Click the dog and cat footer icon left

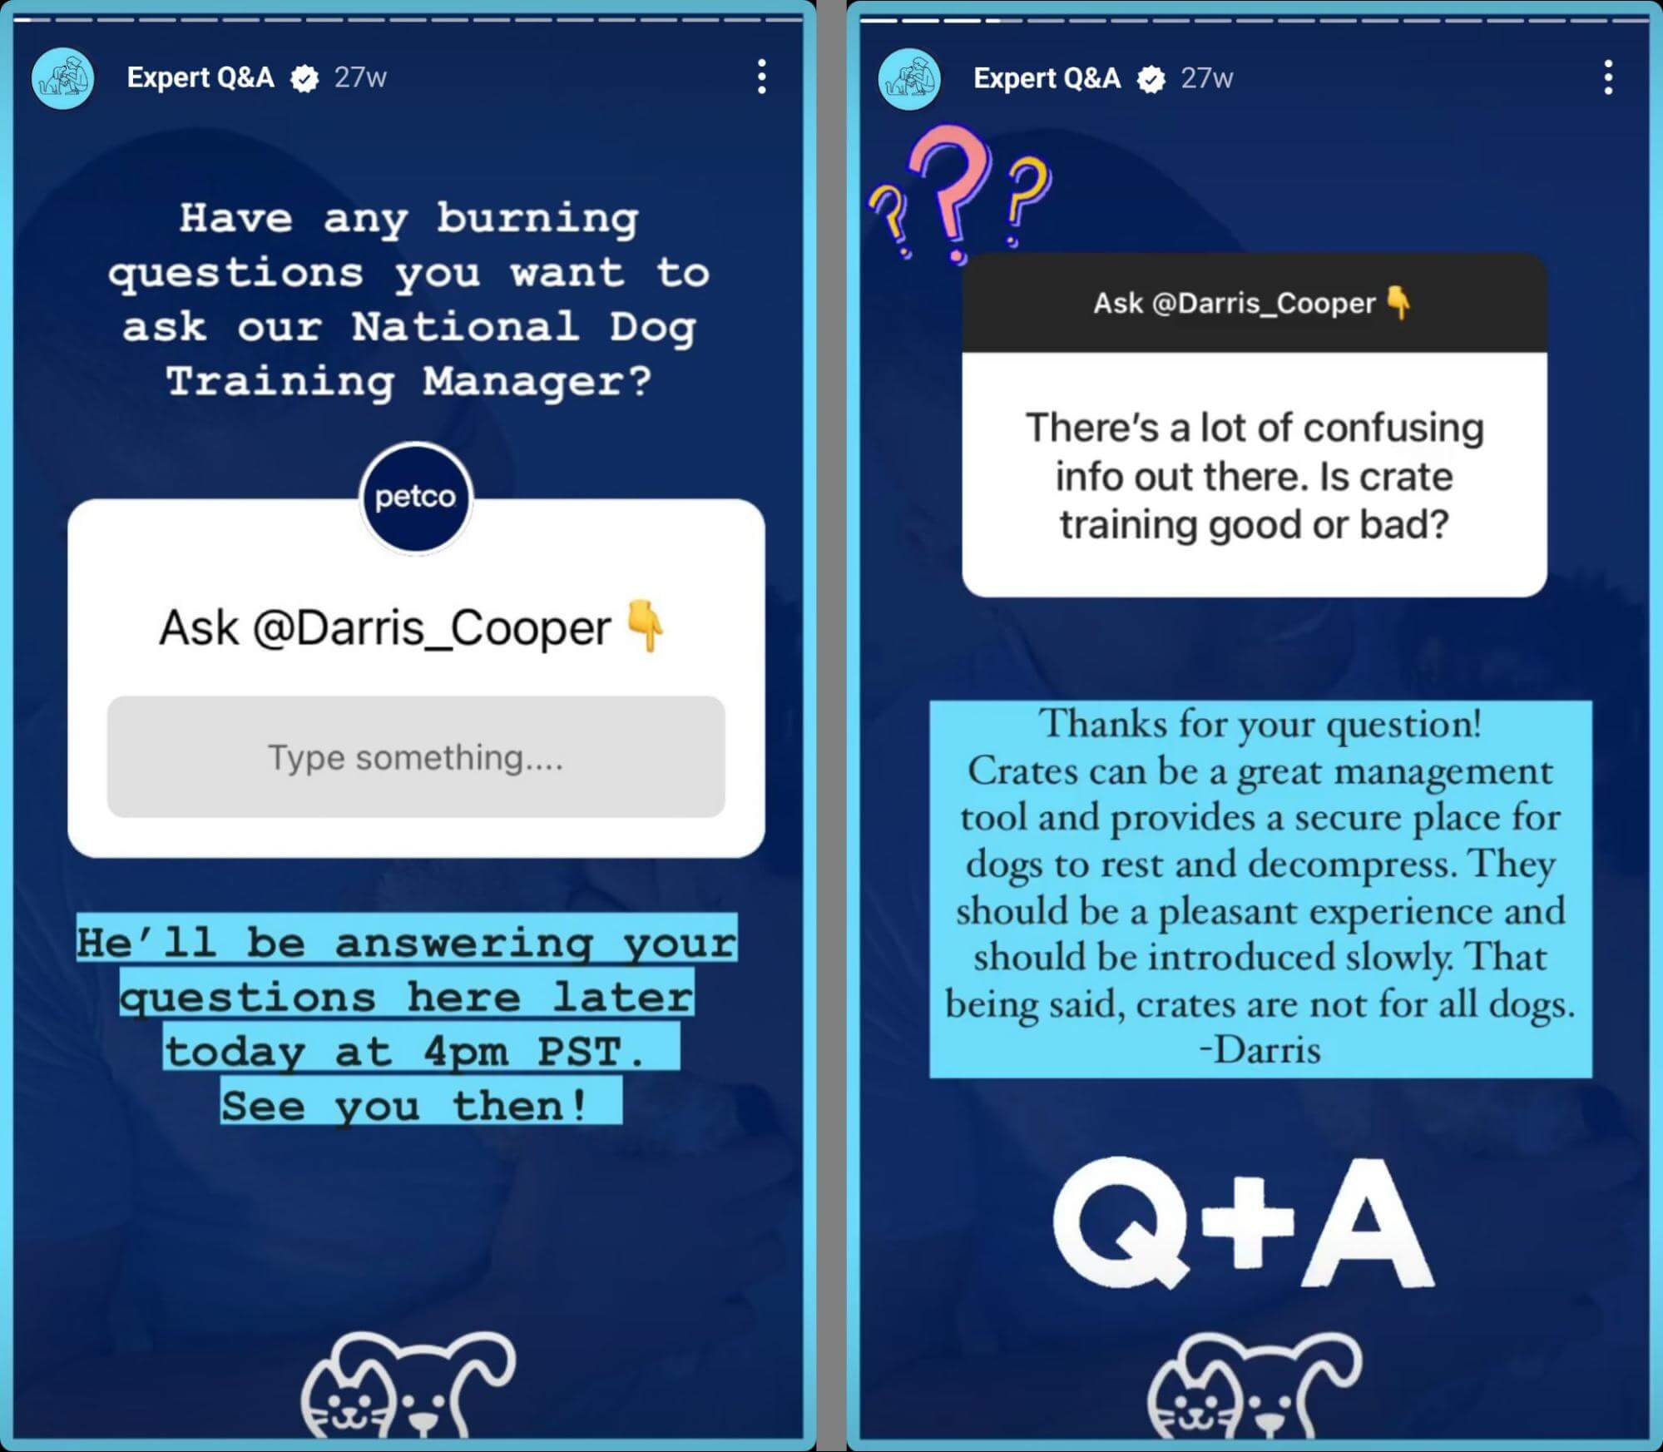point(417,1379)
